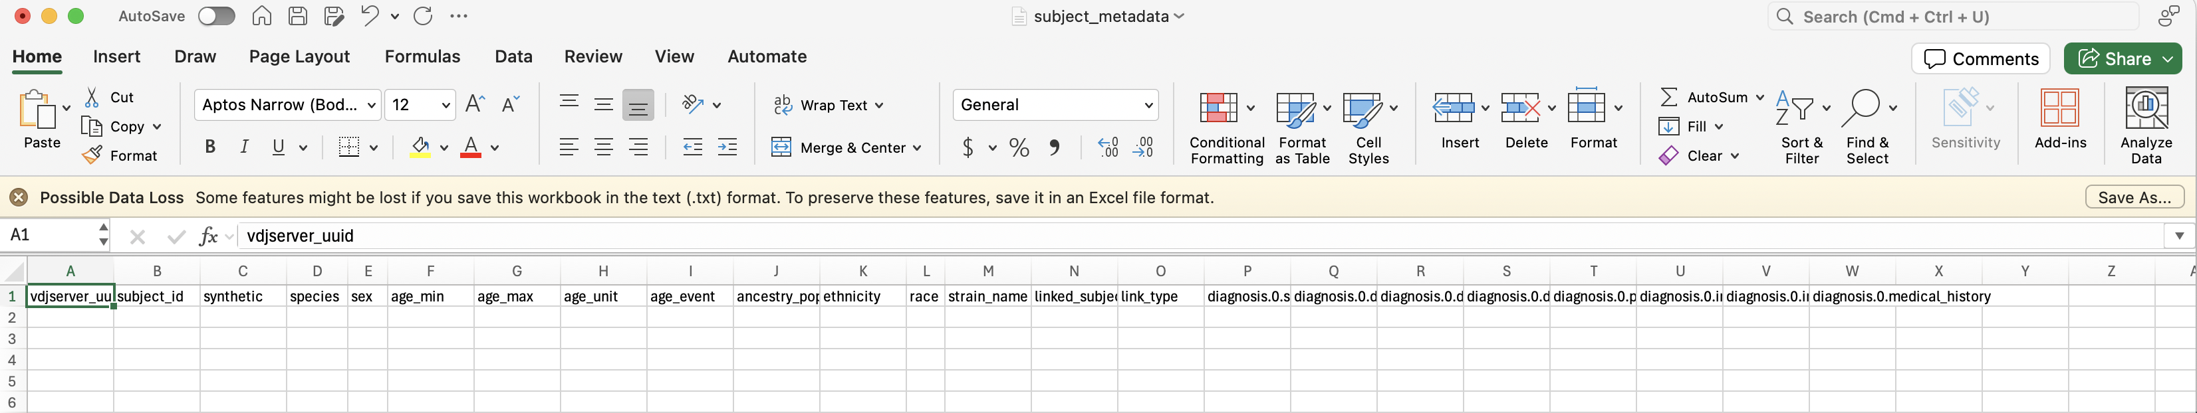
Task: Toggle middle vertical alignment
Action: coord(603,105)
